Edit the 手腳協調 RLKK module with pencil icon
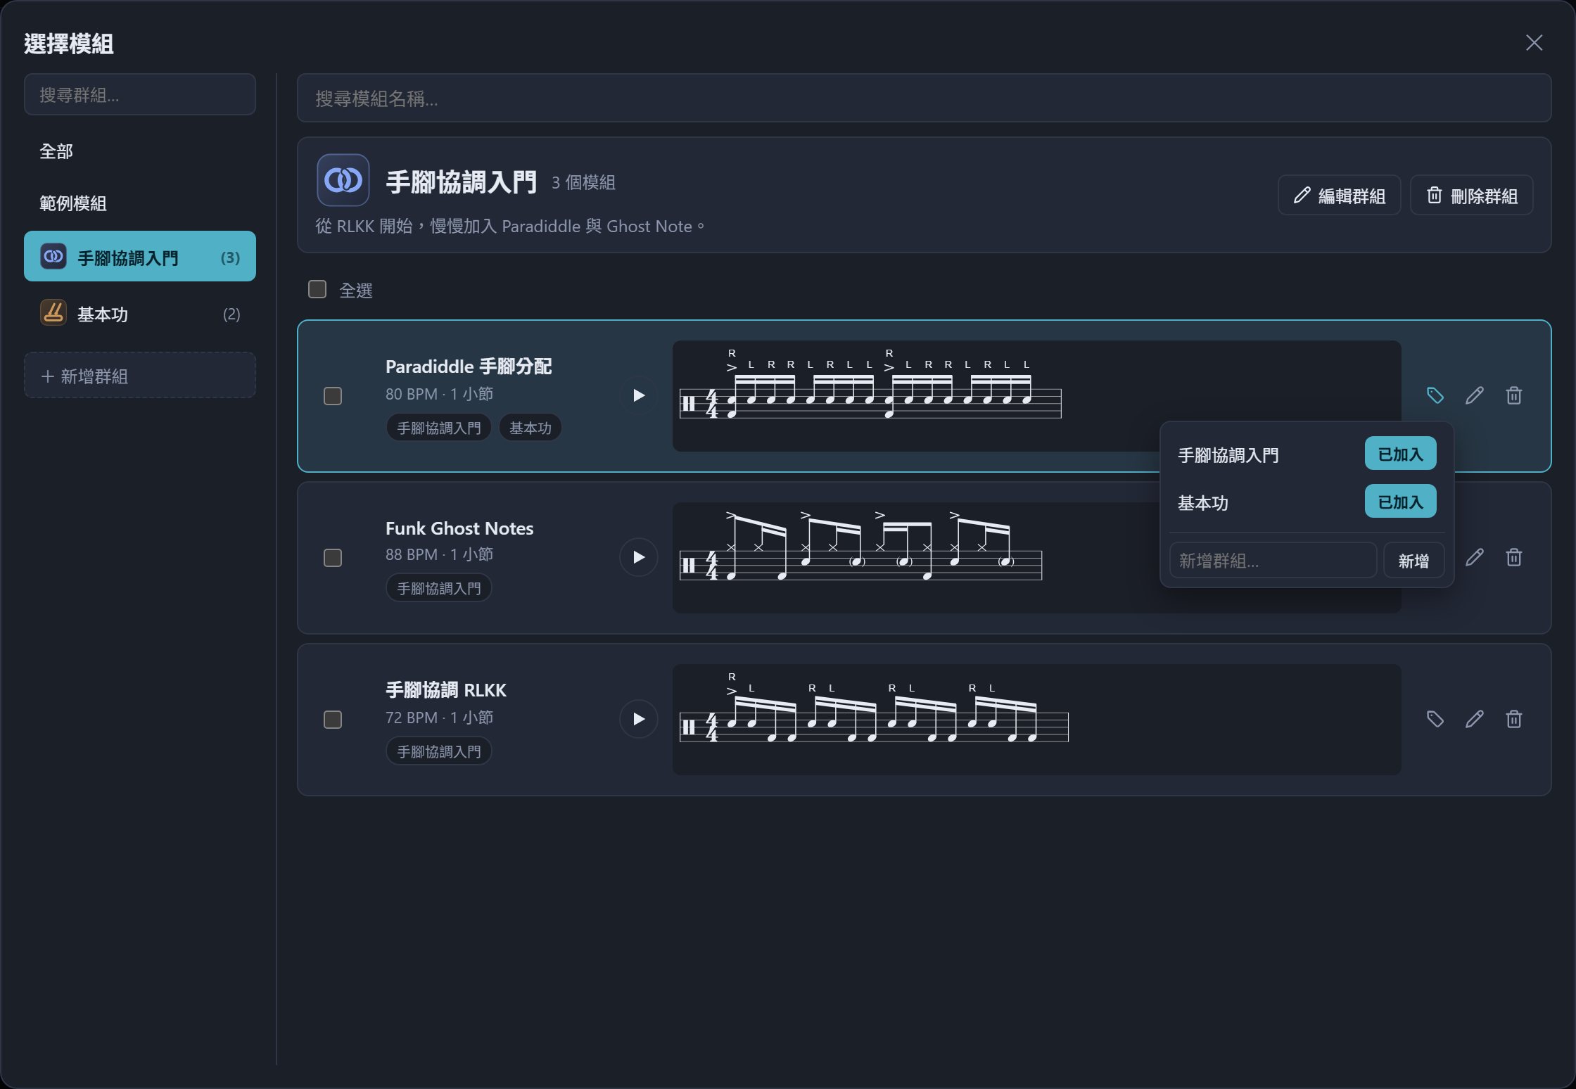 click(x=1474, y=719)
